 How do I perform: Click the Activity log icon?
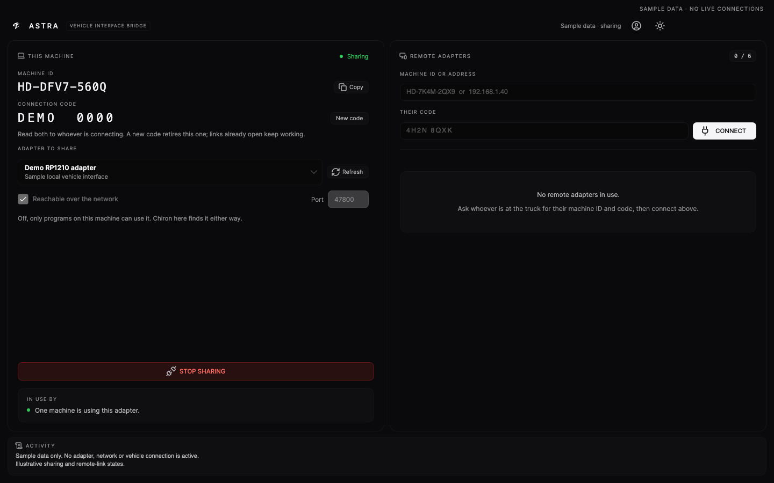pos(19,445)
